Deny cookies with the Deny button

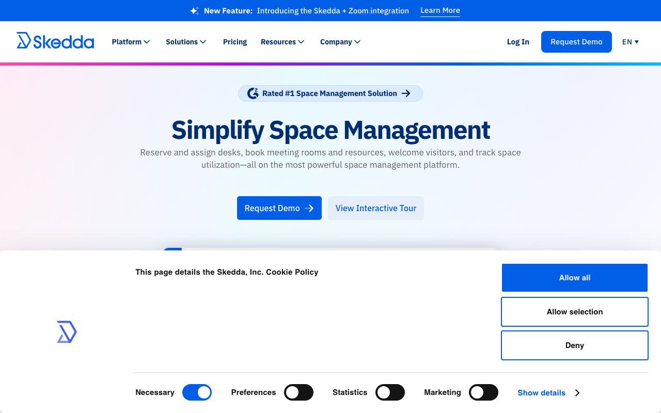point(575,345)
